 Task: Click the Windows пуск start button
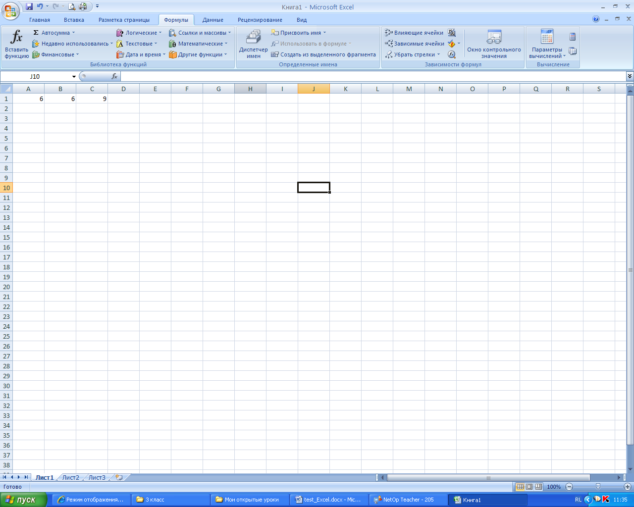(23, 500)
